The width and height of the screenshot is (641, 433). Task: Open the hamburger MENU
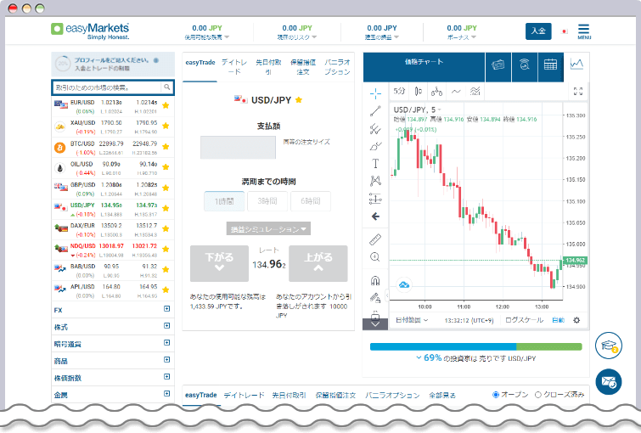pos(584,31)
